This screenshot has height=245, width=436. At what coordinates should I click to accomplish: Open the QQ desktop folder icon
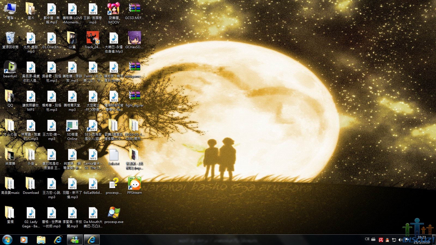[10, 99]
